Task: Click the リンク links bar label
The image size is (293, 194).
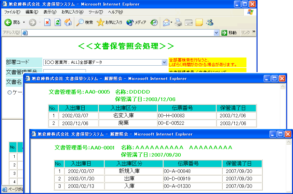Action: pyautogui.click(x=245, y=32)
